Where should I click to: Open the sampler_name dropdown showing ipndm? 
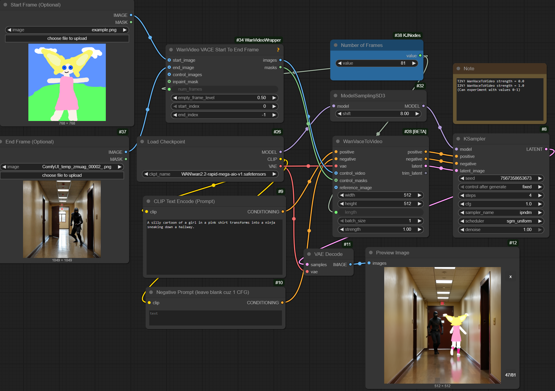[x=501, y=212]
